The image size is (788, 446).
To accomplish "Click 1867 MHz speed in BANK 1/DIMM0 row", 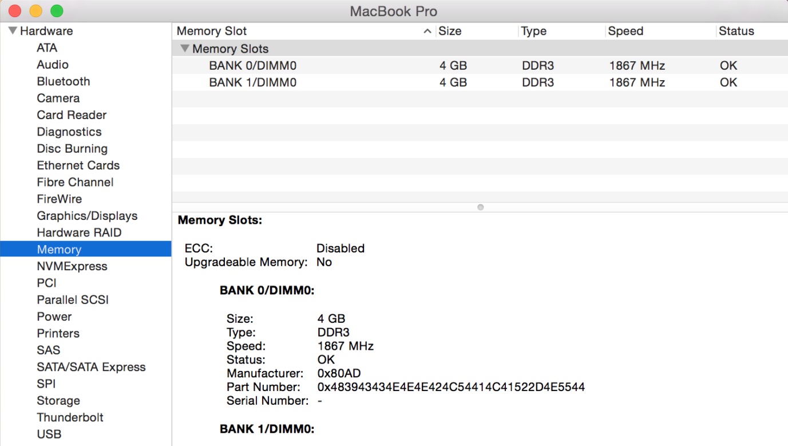I will pos(637,82).
